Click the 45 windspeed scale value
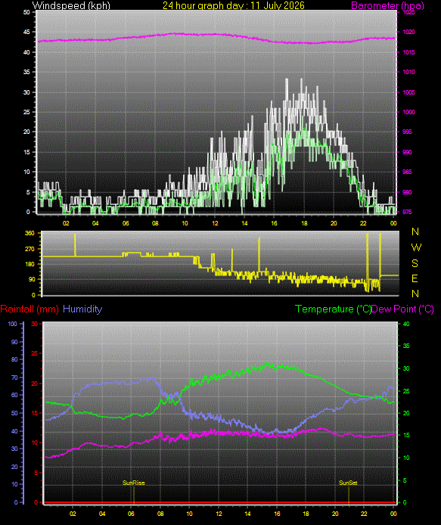Viewport: 441px width, 525px height. coord(26,32)
